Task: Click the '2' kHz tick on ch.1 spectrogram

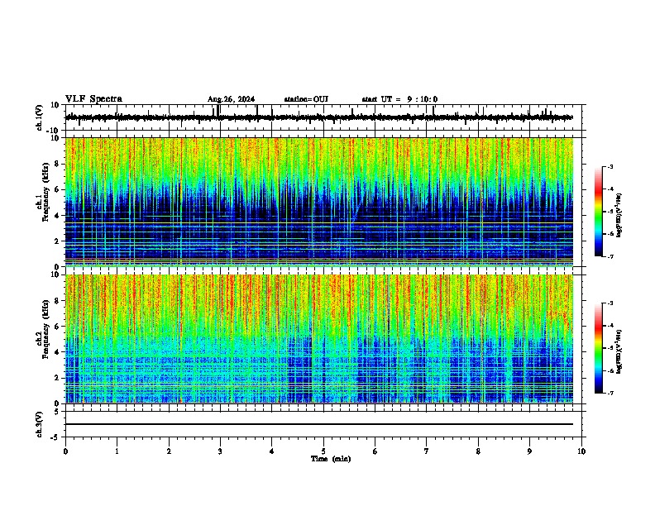Action: [57, 241]
